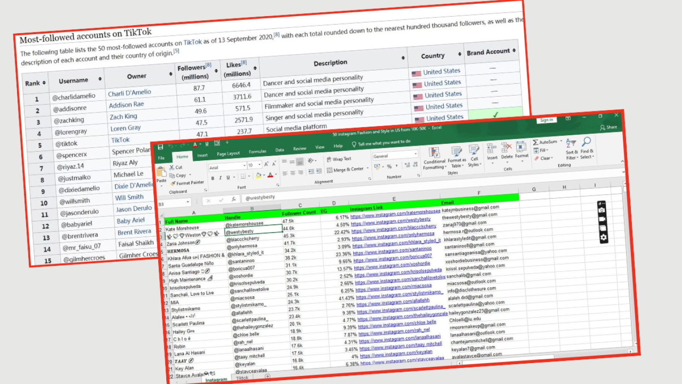Open the Arial font name dropdown
Screen dimensions: 682x384
tap(244, 166)
